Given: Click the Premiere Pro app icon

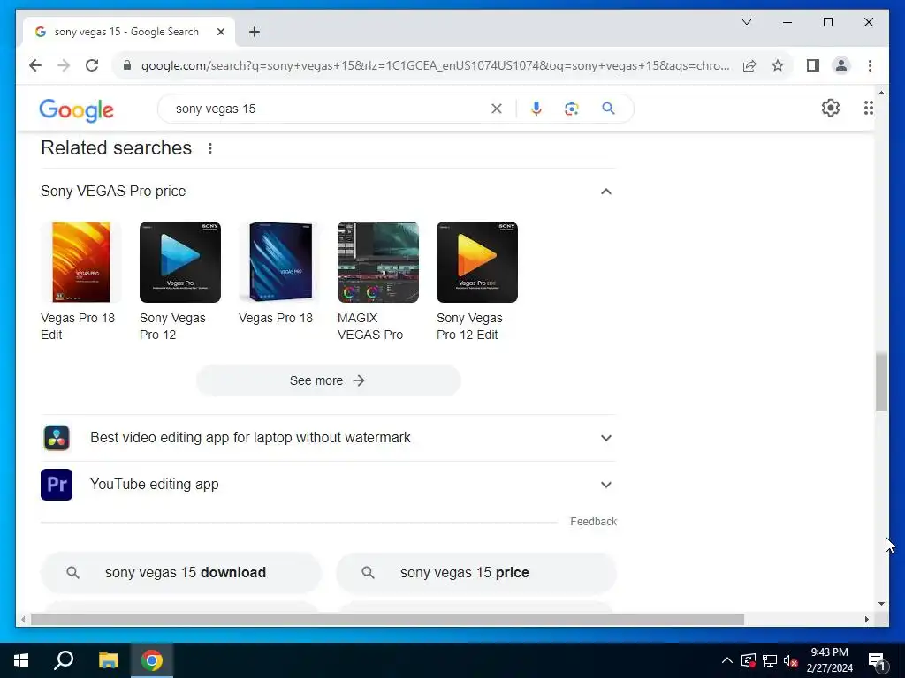Looking at the screenshot, I should (57, 485).
